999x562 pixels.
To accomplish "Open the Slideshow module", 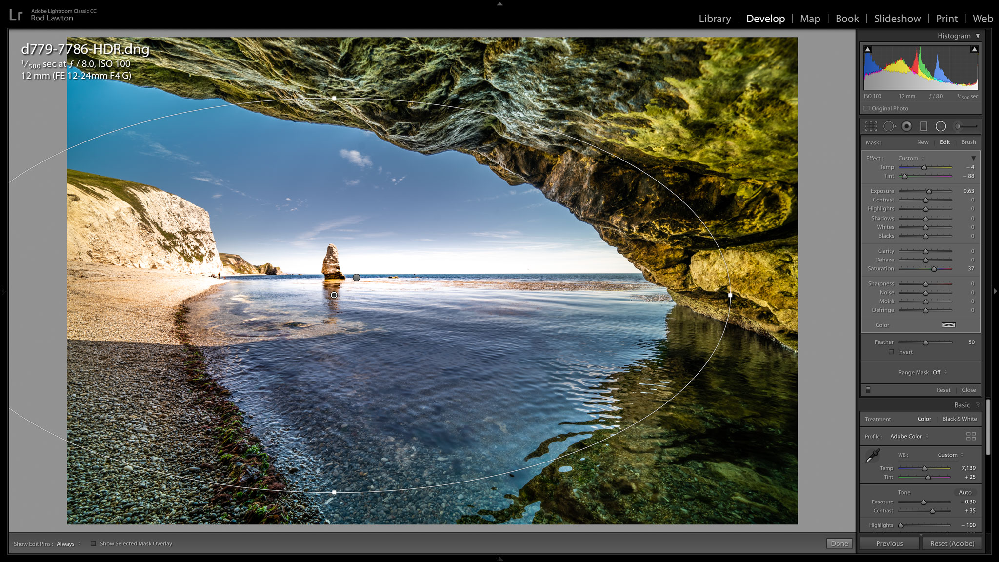I will 897,19.
